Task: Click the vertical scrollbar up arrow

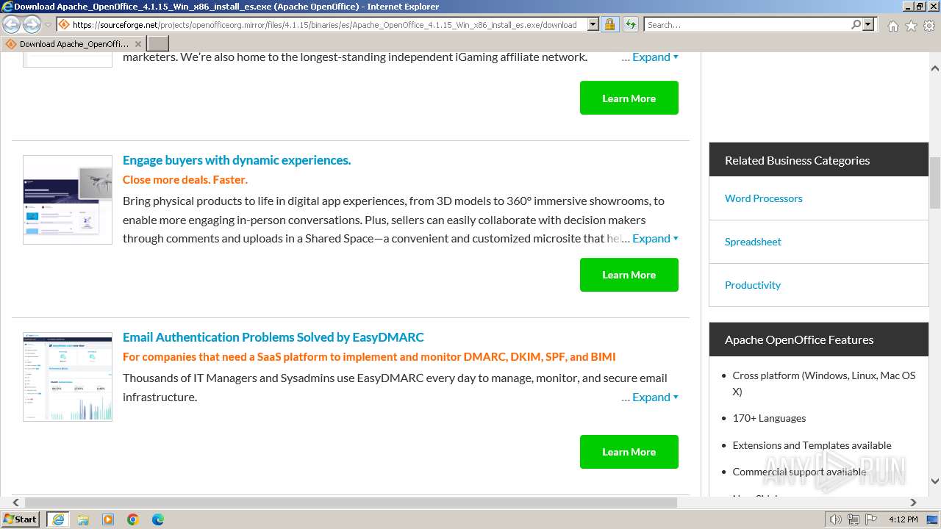Action: [935, 68]
